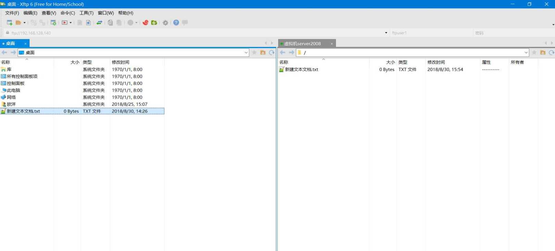Image resolution: width=555 pixels, height=251 pixels.
Task: Go to parent folder in local pane
Action: point(263,52)
